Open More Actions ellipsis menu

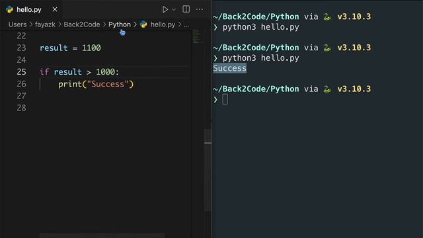pos(200,9)
